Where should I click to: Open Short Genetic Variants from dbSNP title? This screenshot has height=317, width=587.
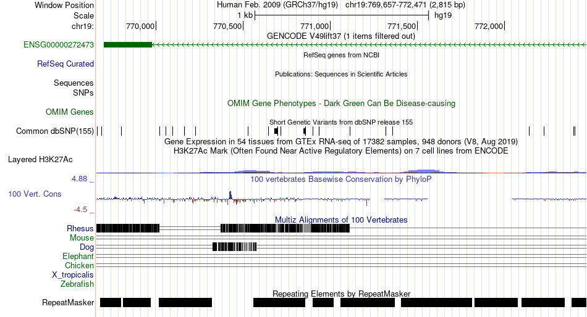(341, 122)
